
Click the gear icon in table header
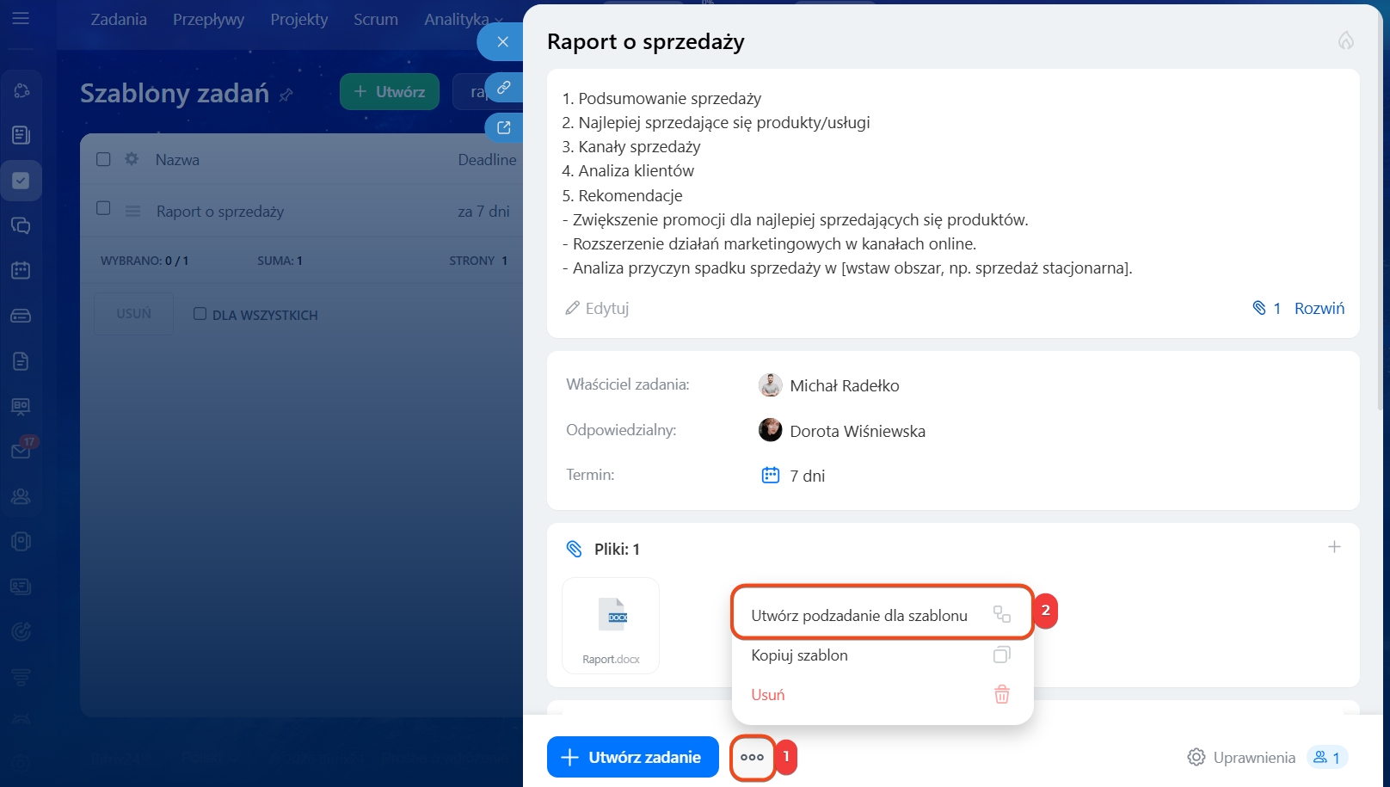[x=132, y=159]
